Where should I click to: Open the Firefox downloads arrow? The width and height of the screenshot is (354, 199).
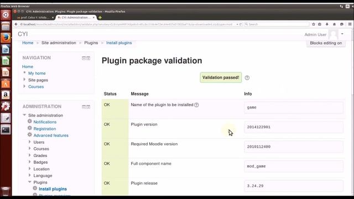pyautogui.click(x=327, y=24)
